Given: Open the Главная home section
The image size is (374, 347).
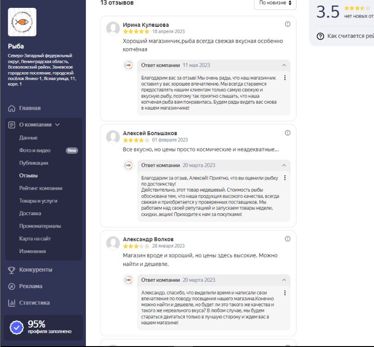Looking at the screenshot, I should (x=30, y=108).
